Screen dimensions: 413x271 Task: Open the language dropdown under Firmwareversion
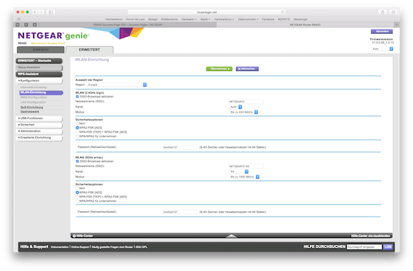pos(382,49)
